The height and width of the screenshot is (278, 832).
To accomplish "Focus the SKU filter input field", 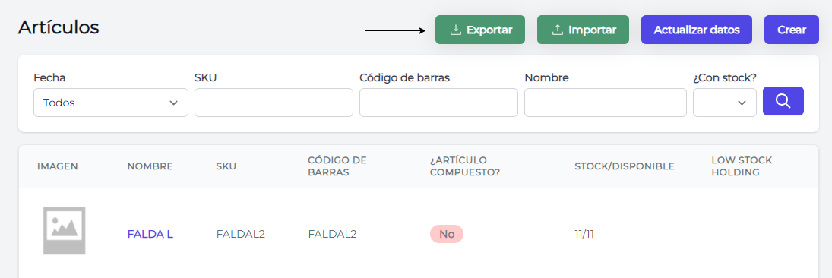I will click(x=274, y=103).
